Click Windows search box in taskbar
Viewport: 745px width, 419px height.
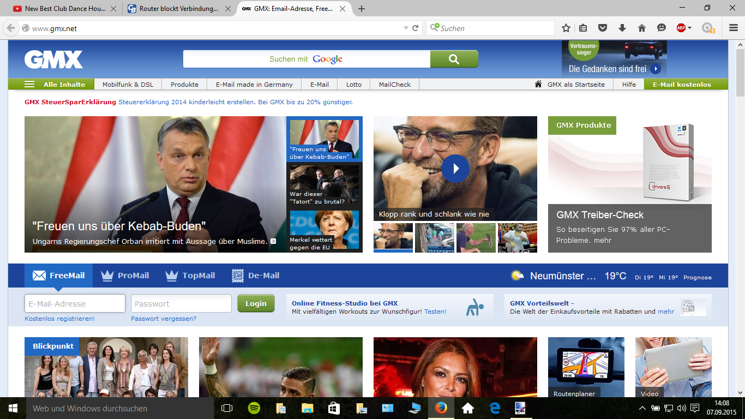tap(120, 408)
